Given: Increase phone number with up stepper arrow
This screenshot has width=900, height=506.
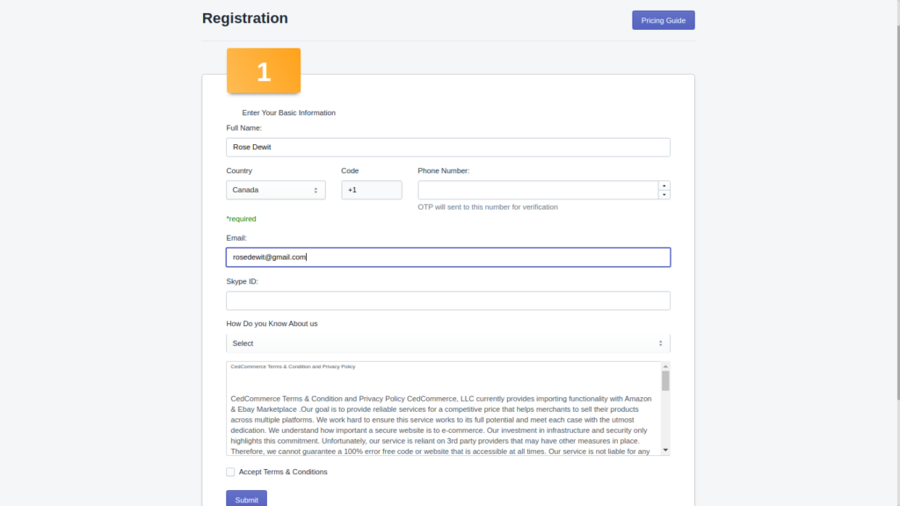Looking at the screenshot, I should (x=664, y=185).
